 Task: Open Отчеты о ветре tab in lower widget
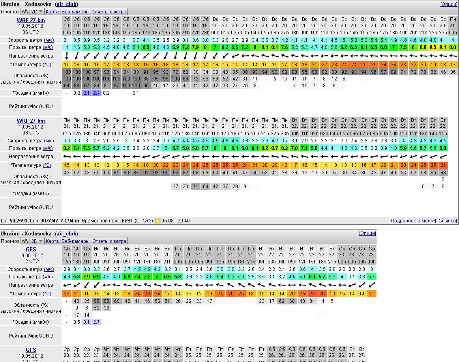click(x=109, y=241)
